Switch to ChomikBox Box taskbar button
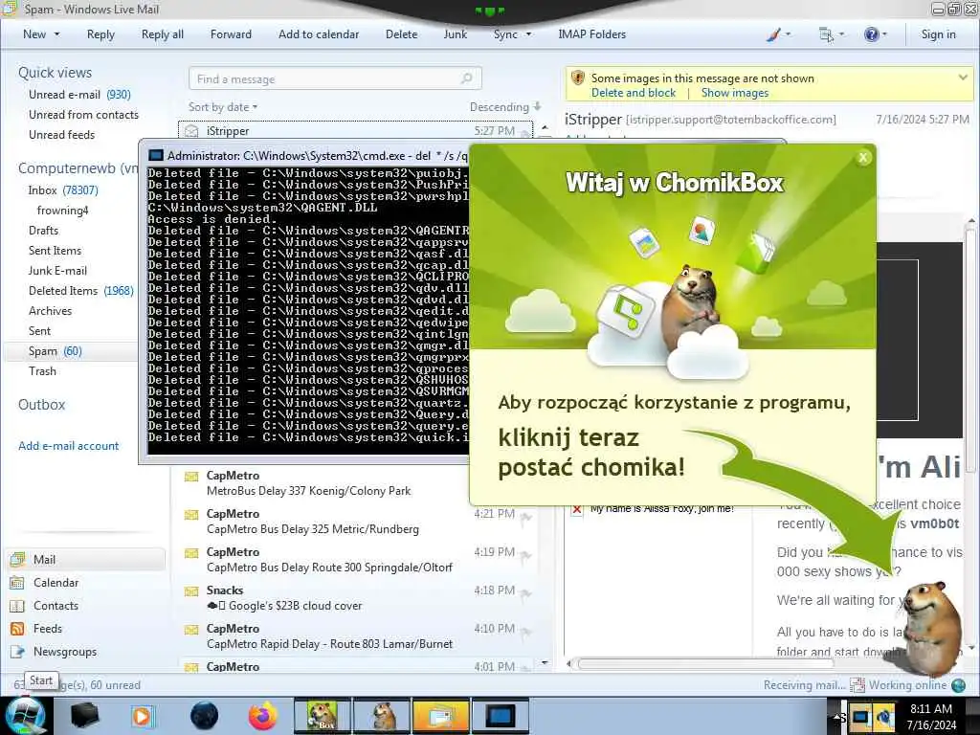980x735 pixels. pos(322,716)
